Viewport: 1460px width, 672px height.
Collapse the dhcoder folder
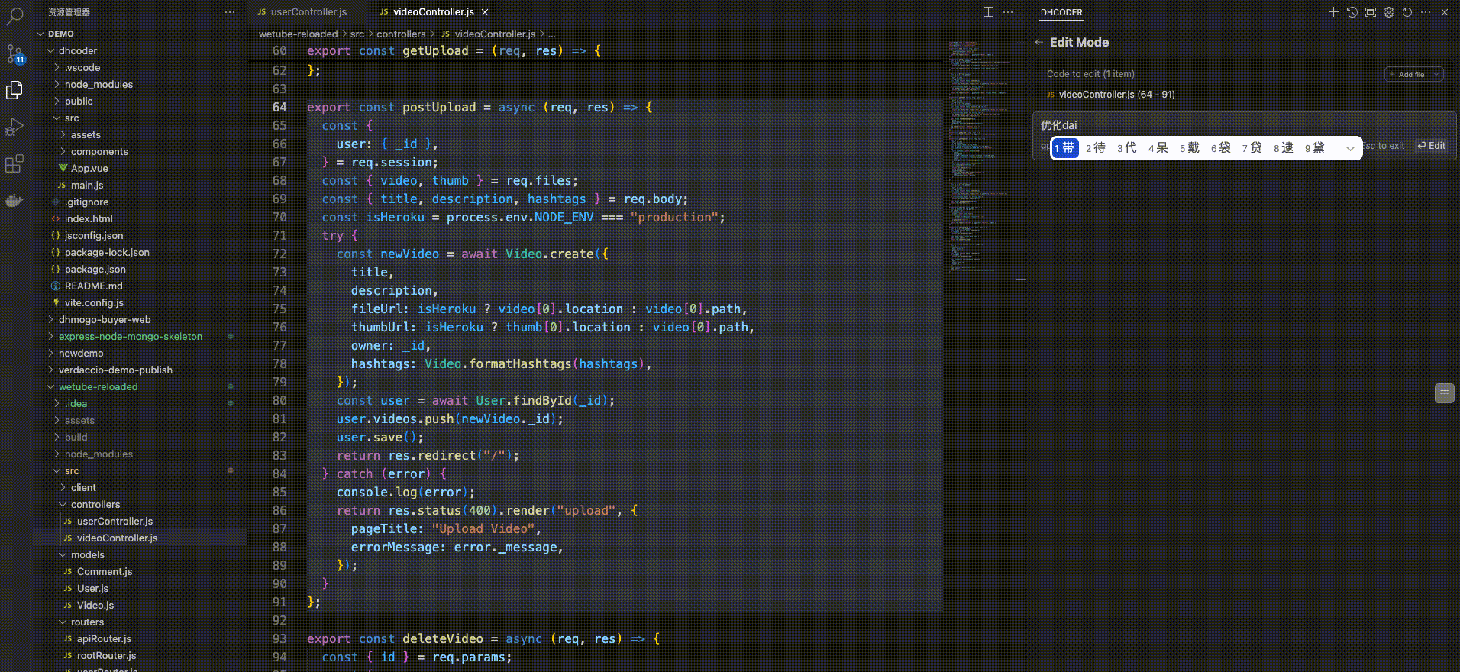(x=50, y=50)
